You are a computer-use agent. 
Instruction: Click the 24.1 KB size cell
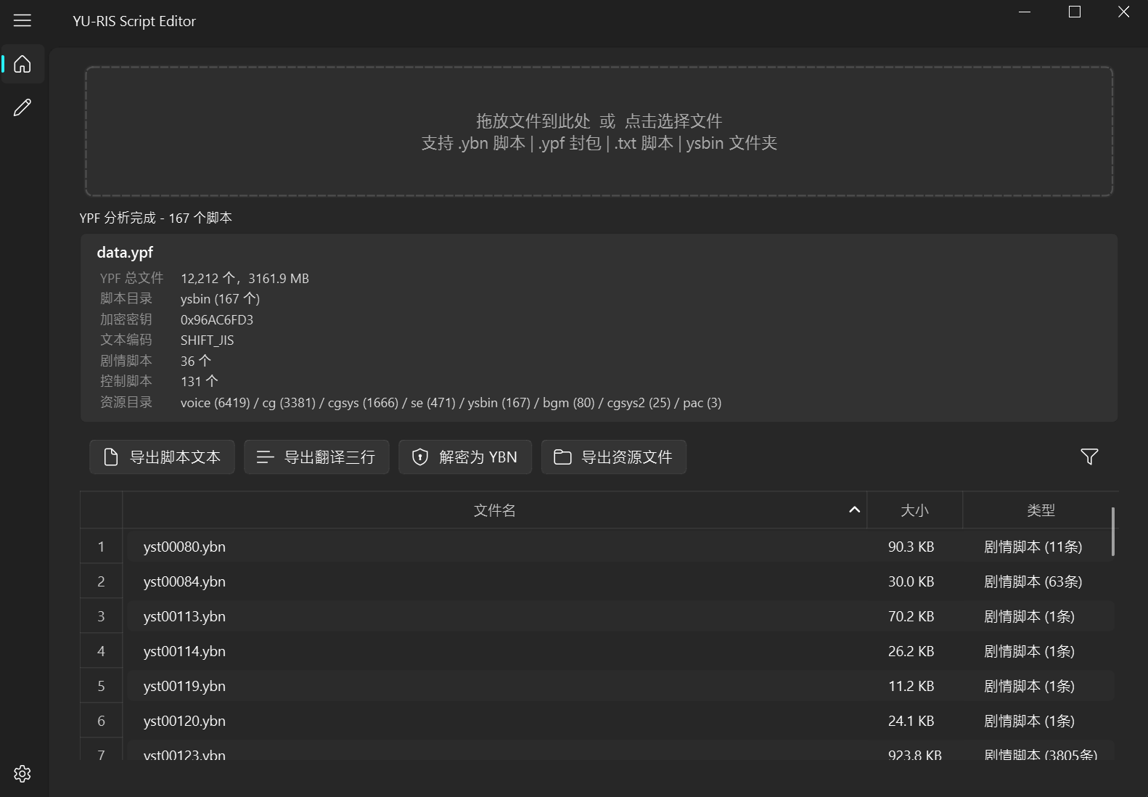(x=911, y=721)
